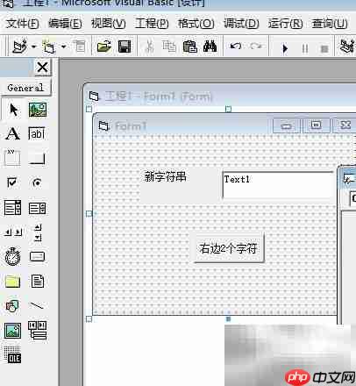This screenshot has height=386, width=356.
Task: Click the designer window's left-middle sizing handle
Action: (x=89, y=214)
